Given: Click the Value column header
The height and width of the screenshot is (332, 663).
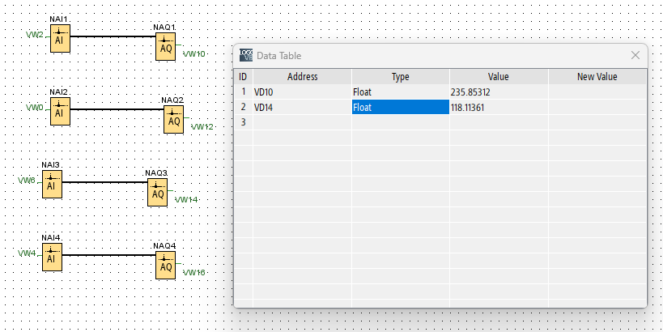Looking at the screenshot, I should 499,77.
